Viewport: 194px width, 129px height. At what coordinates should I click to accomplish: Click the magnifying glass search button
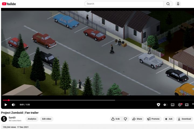[x=168, y=4]
